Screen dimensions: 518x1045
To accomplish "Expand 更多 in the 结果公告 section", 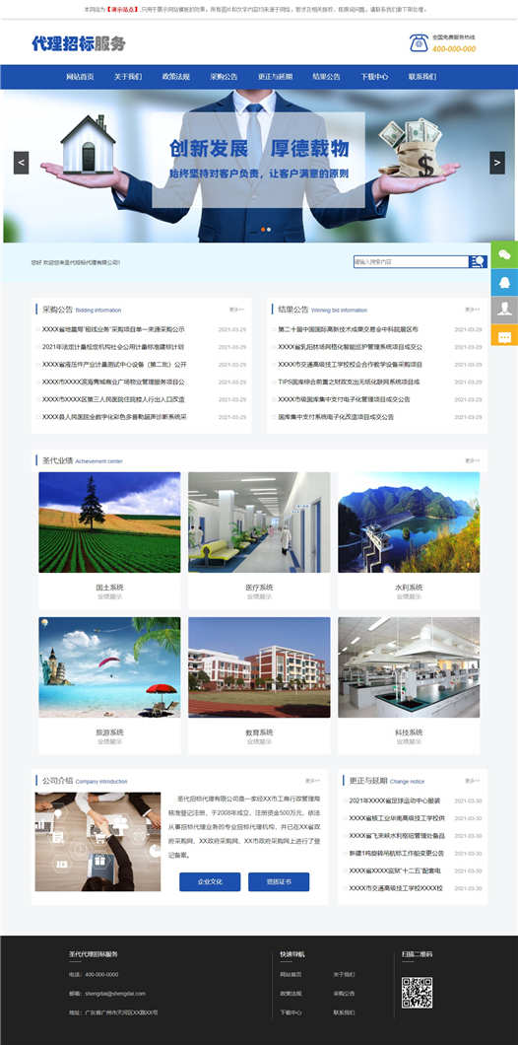I will pyautogui.click(x=472, y=310).
